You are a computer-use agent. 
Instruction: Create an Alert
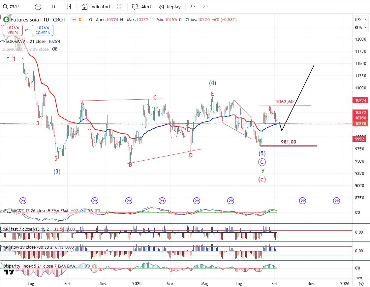point(141,7)
